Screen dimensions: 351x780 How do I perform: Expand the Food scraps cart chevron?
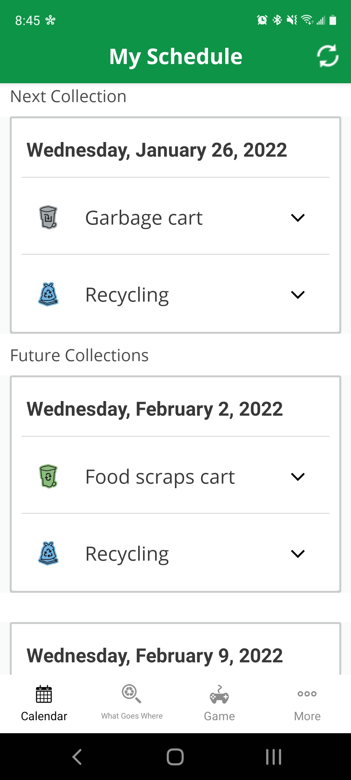point(298,477)
